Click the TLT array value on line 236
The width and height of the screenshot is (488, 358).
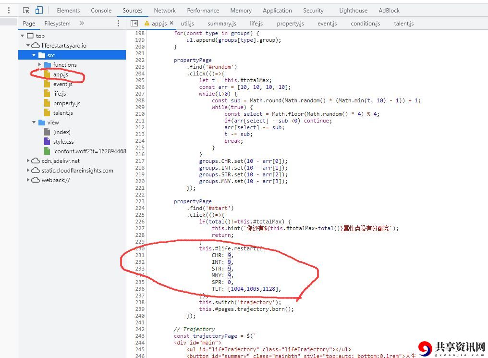(x=253, y=289)
